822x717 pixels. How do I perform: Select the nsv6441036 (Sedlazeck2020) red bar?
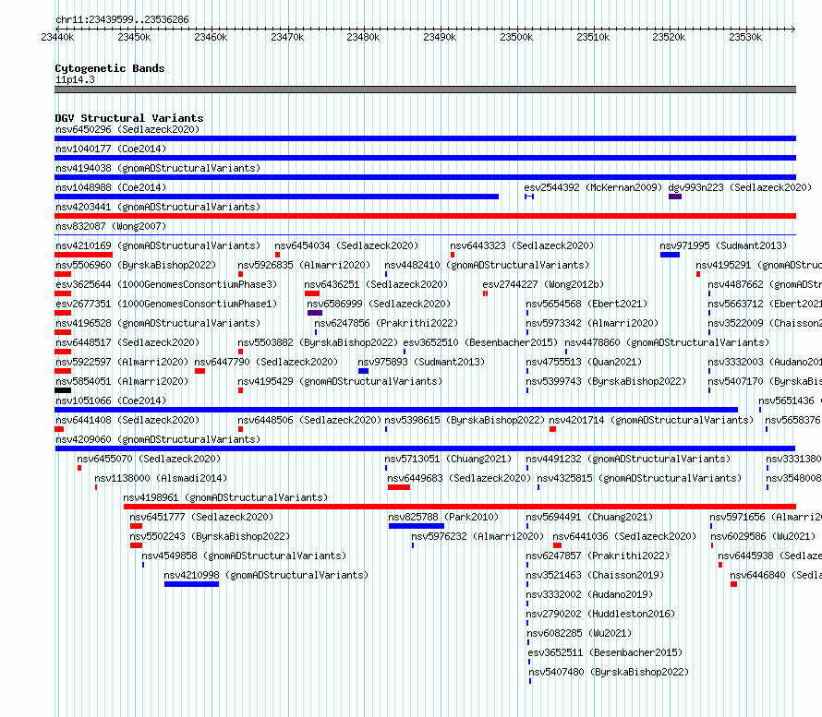coord(557,545)
